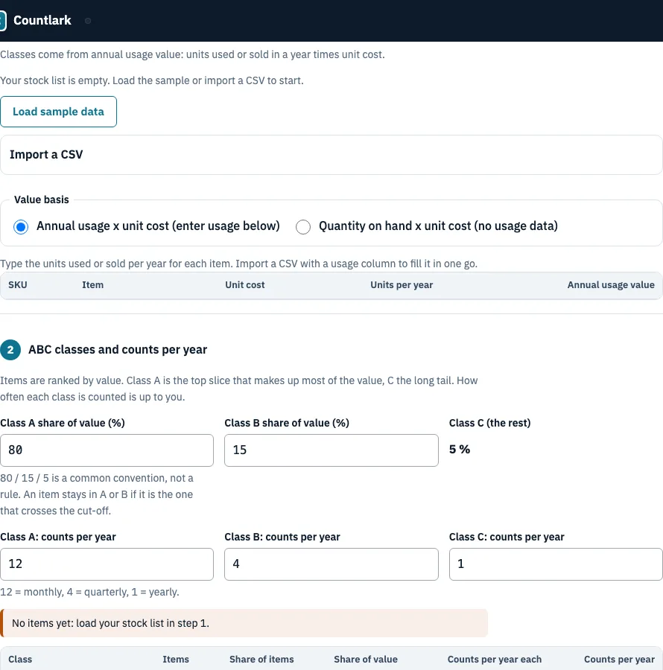Expand the Import a CSV section
Image resolution: width=663 pixels, height=670 pixels.
[331, 155]
